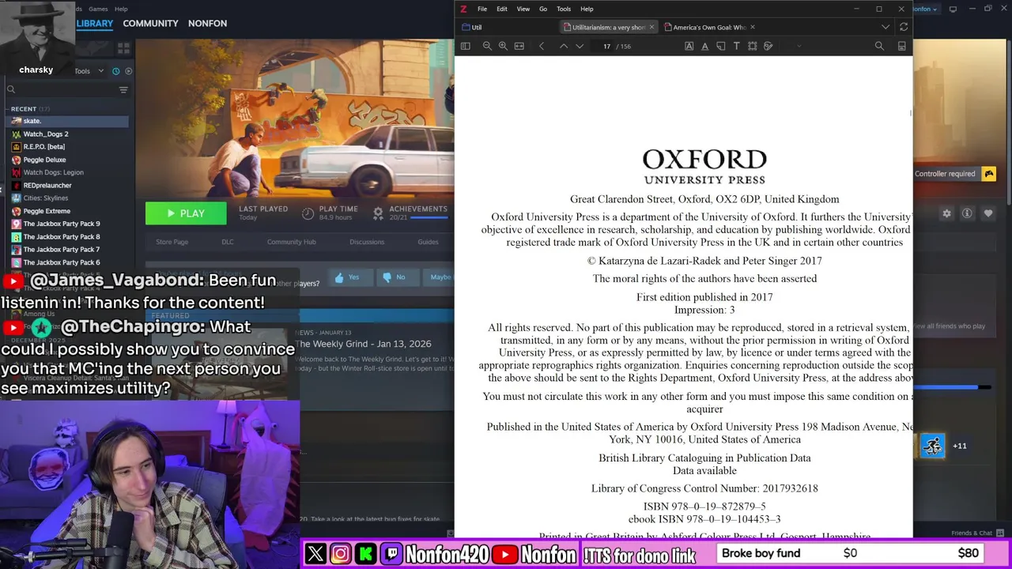Open the Zotero Tools menu
The image size is (1012, 569).
pyautogui.click(x=564, y=9)
